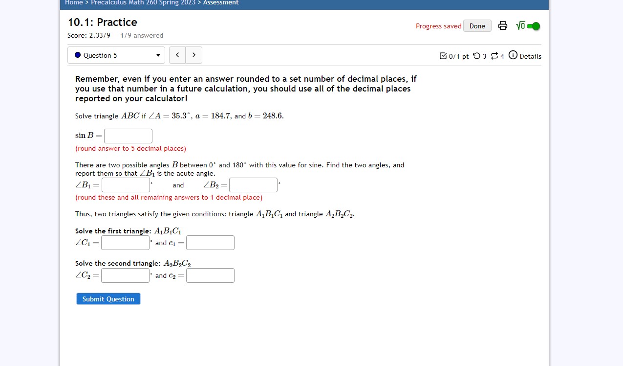Click the square root MathQuill icon
This screenshot has width=623, height=366.
pyautogui.click(x=520, y=26)
